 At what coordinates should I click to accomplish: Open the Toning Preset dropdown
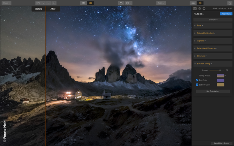pos(222,76)
